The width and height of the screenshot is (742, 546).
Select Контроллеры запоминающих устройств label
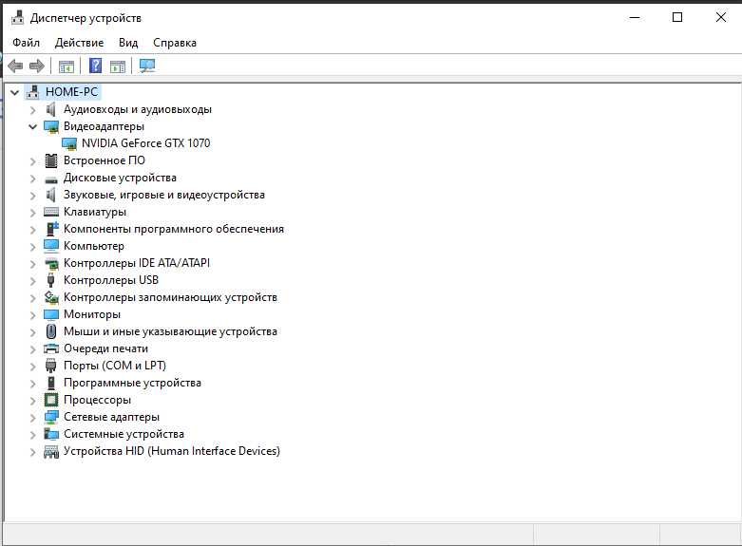(170, 297)
